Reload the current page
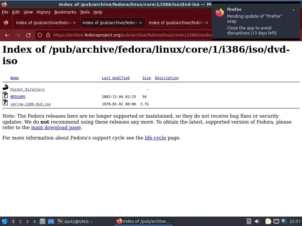Viewport: 302px width, 226px height. [x=28, y=35]
